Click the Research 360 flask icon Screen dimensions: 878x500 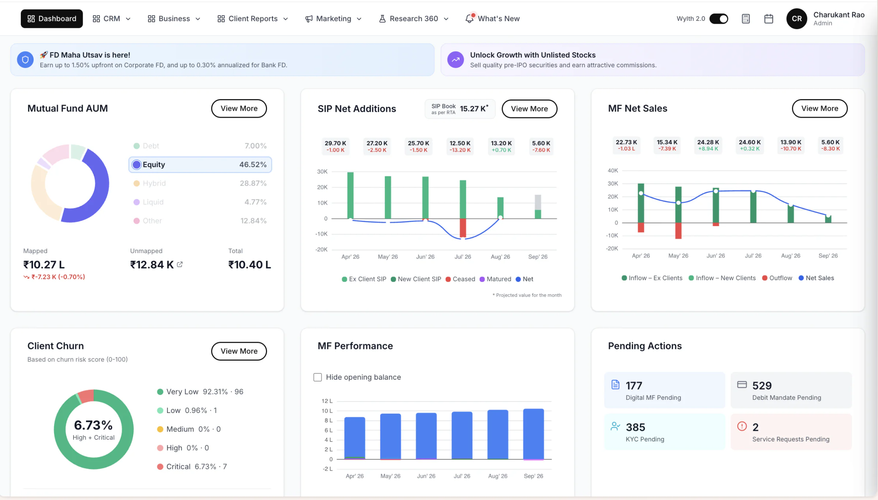coord(382,19)
